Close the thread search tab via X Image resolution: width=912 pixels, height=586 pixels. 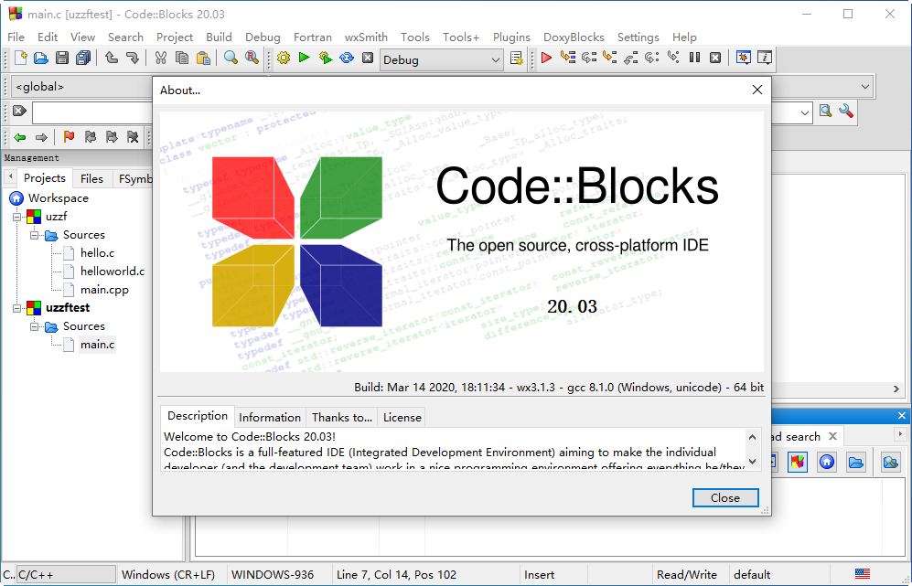[833, 436]
